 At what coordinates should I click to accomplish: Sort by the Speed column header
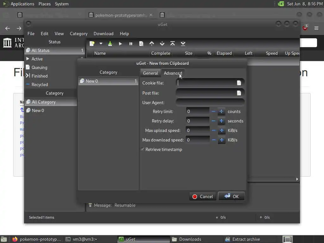[272, 53]
